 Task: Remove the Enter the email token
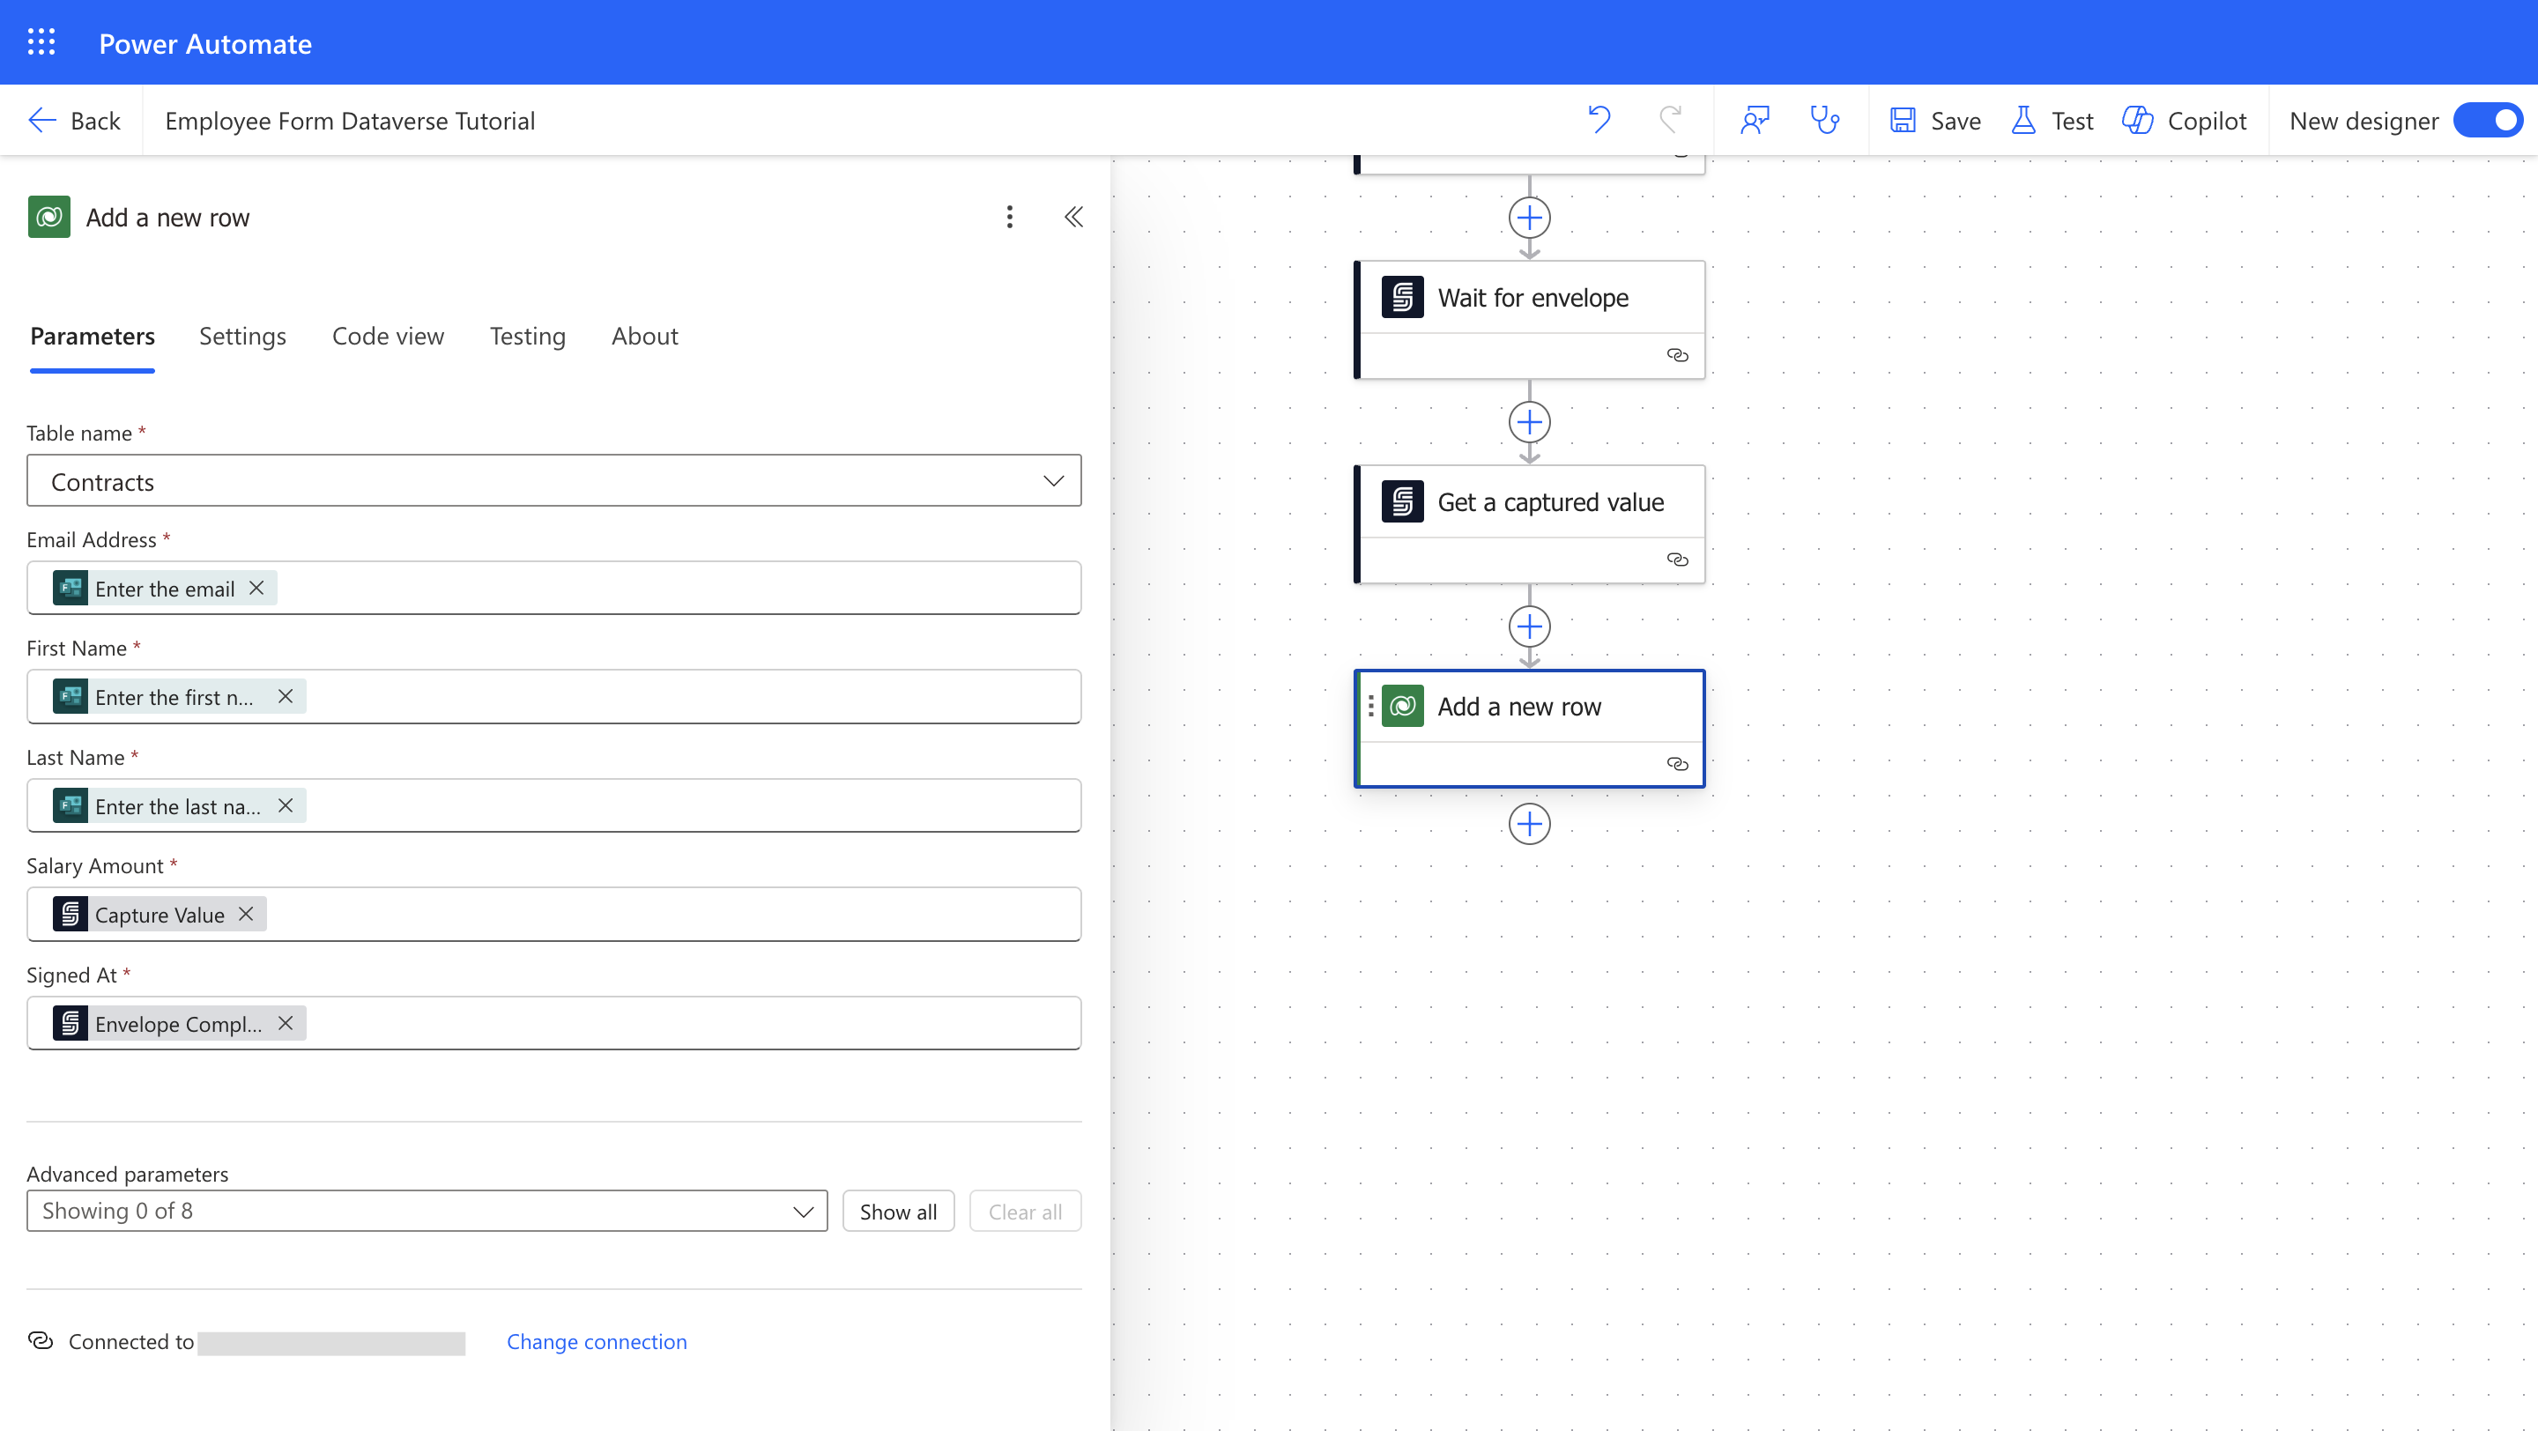[256, 588]
